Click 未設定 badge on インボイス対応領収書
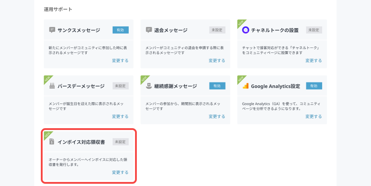This screenshot has width=371, height=186. 121,142
